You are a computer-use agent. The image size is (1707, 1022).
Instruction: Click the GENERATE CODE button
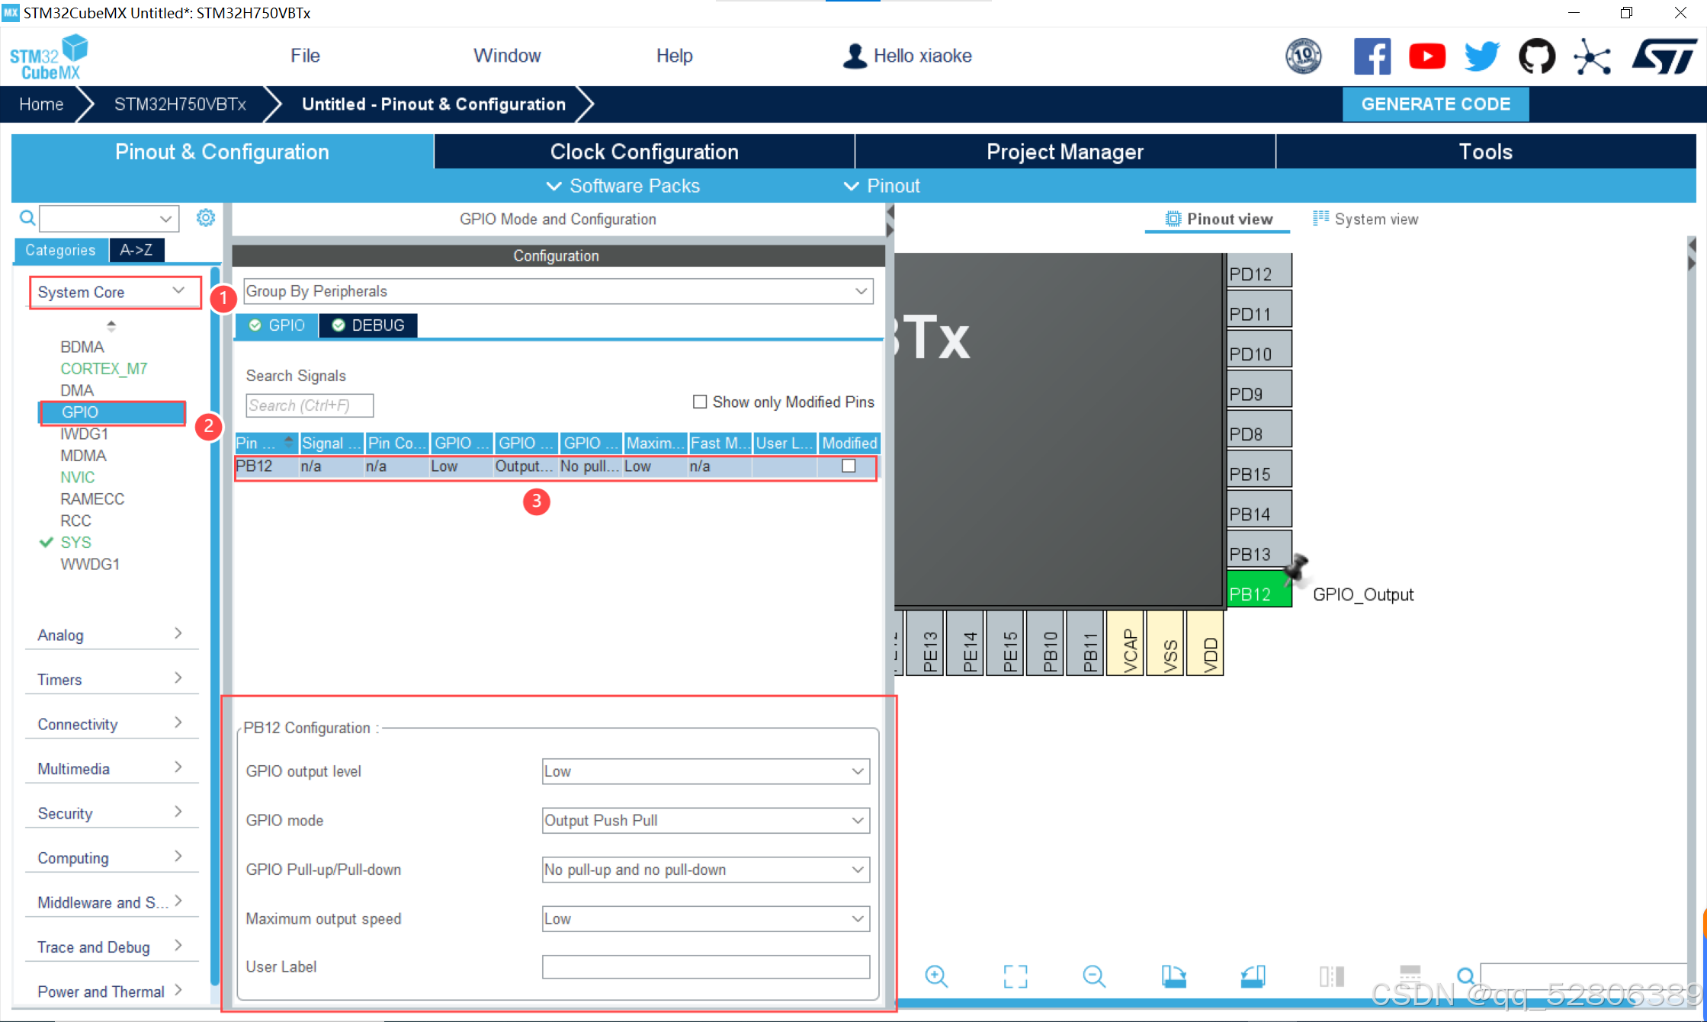[x=1435, y=104]
